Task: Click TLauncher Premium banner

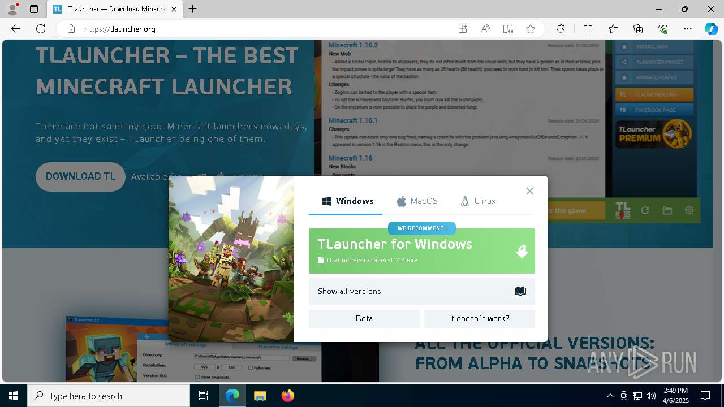Action: [654, 134]
